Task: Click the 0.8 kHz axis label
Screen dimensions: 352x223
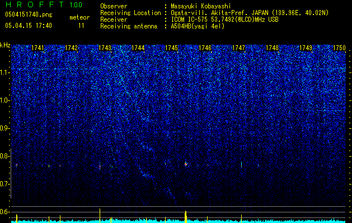Action: (x=4, y=156)
